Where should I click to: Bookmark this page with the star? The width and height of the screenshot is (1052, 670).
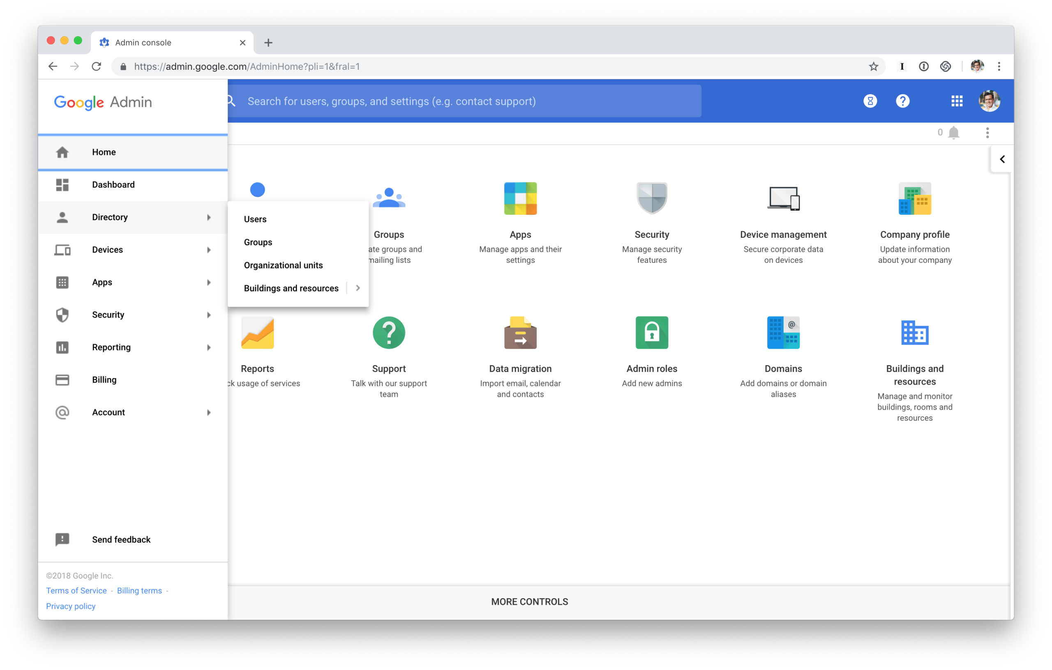click(873, 67)
